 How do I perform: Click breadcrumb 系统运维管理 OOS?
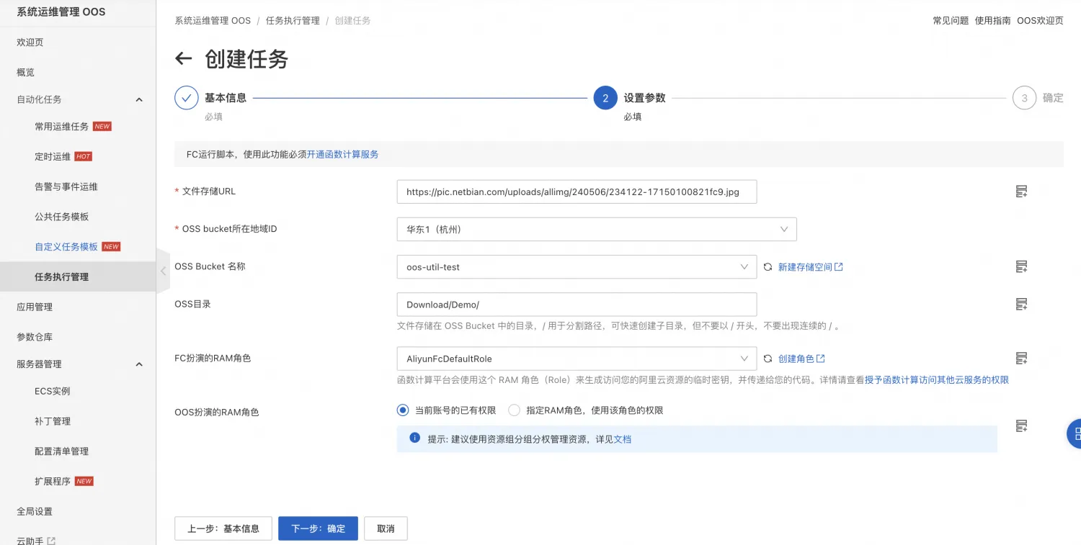coord(213,21)
